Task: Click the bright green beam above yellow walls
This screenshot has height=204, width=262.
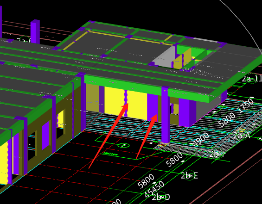Action: pyautogui.click(x=123, y=85)
